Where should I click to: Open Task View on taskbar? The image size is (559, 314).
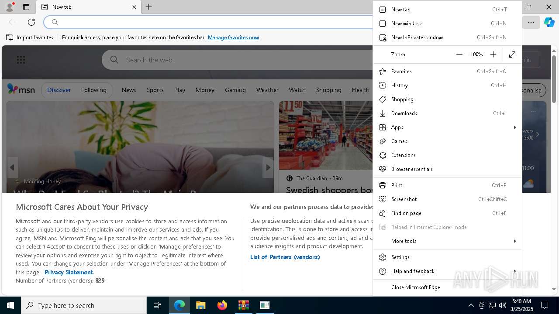click(157, 305)
